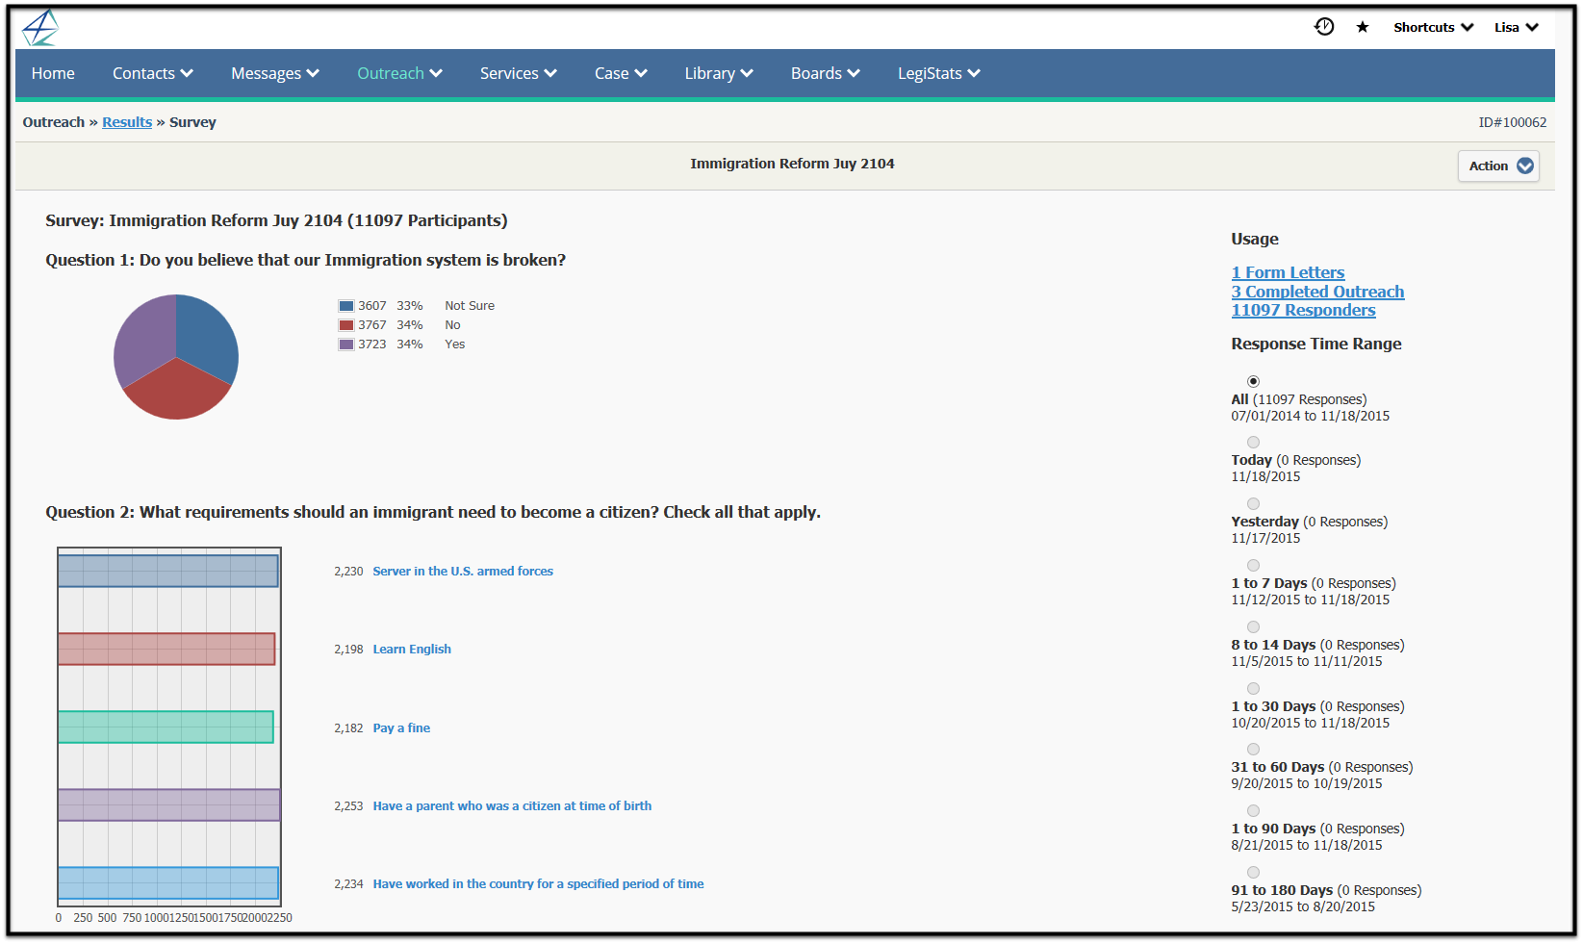
Task: Open the 11097 Responders link
Action: point(1303,310)
